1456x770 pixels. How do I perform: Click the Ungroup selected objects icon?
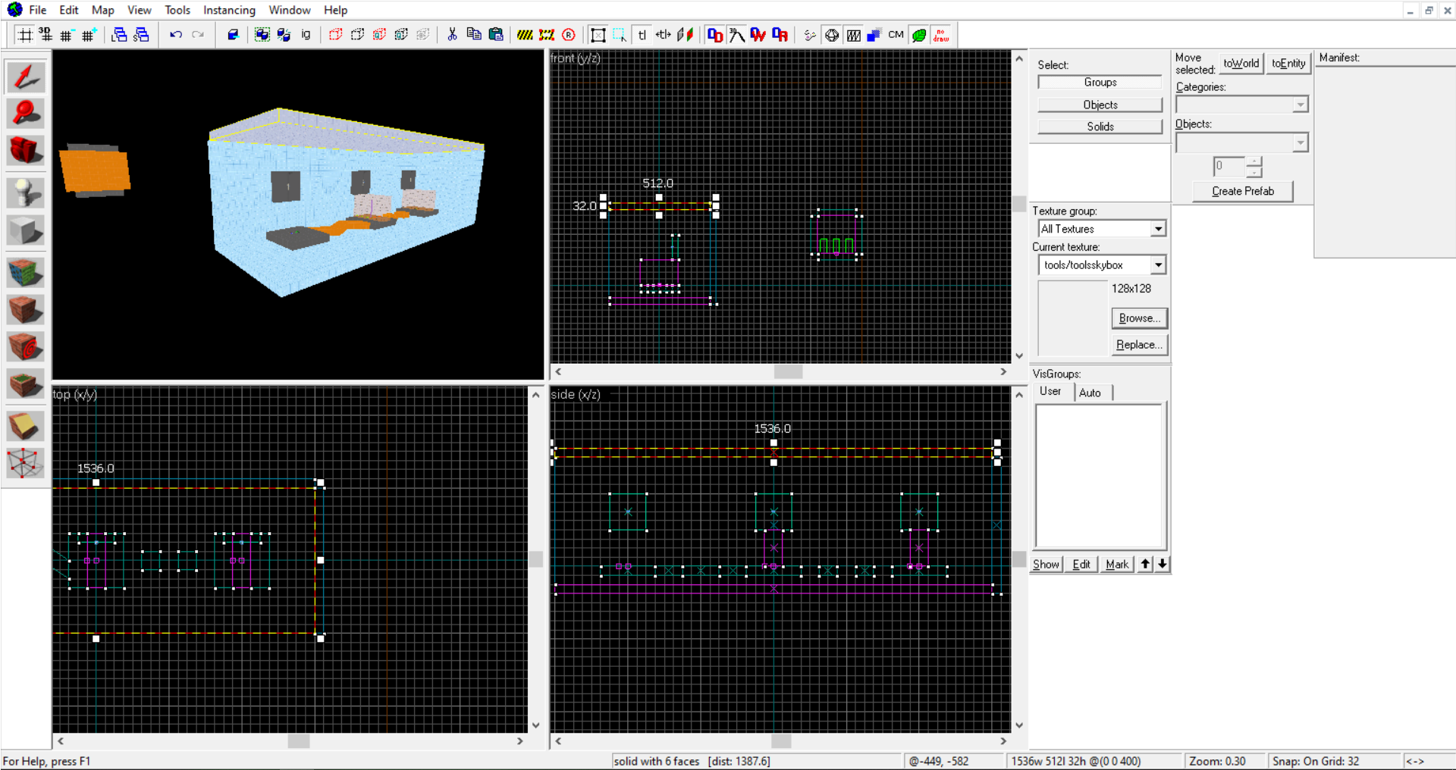[x=284, y=35]
